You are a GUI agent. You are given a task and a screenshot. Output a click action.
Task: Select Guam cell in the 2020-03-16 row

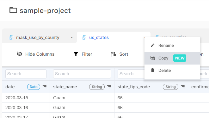82,108
